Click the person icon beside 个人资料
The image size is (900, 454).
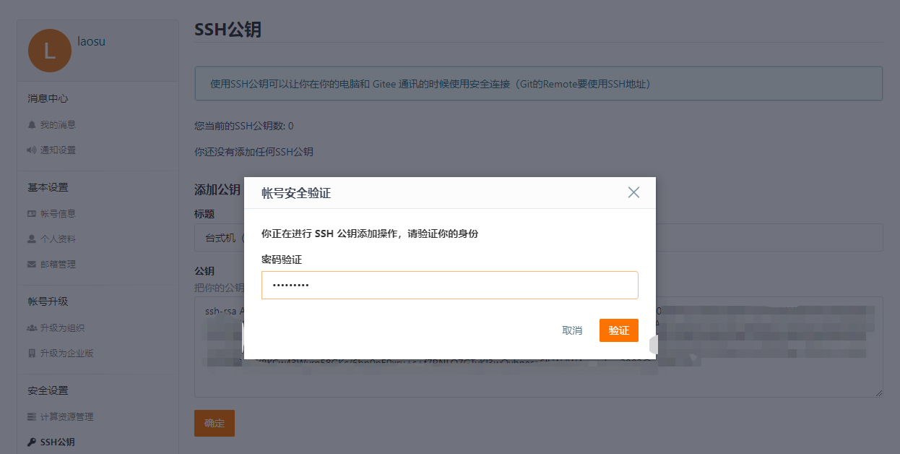(x=32, y=239)
